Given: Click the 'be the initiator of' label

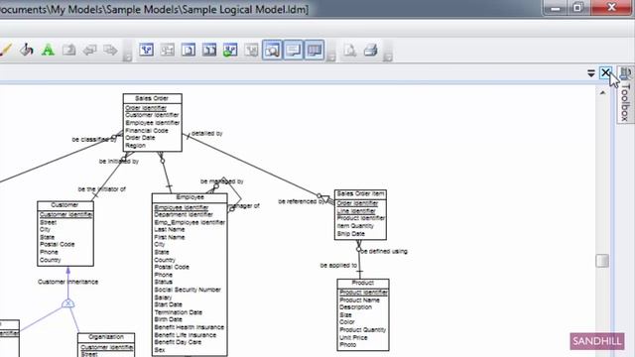Looking at the screenshot, I should pos(101,189).
